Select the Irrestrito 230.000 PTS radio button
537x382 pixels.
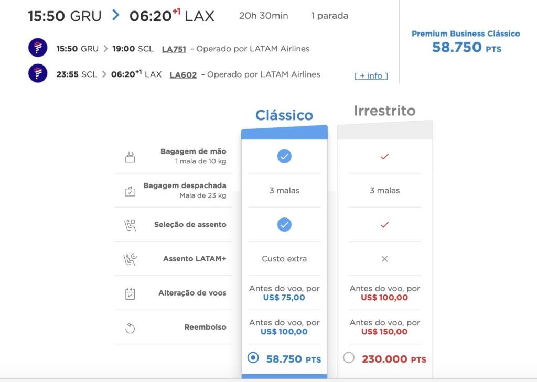349,358
